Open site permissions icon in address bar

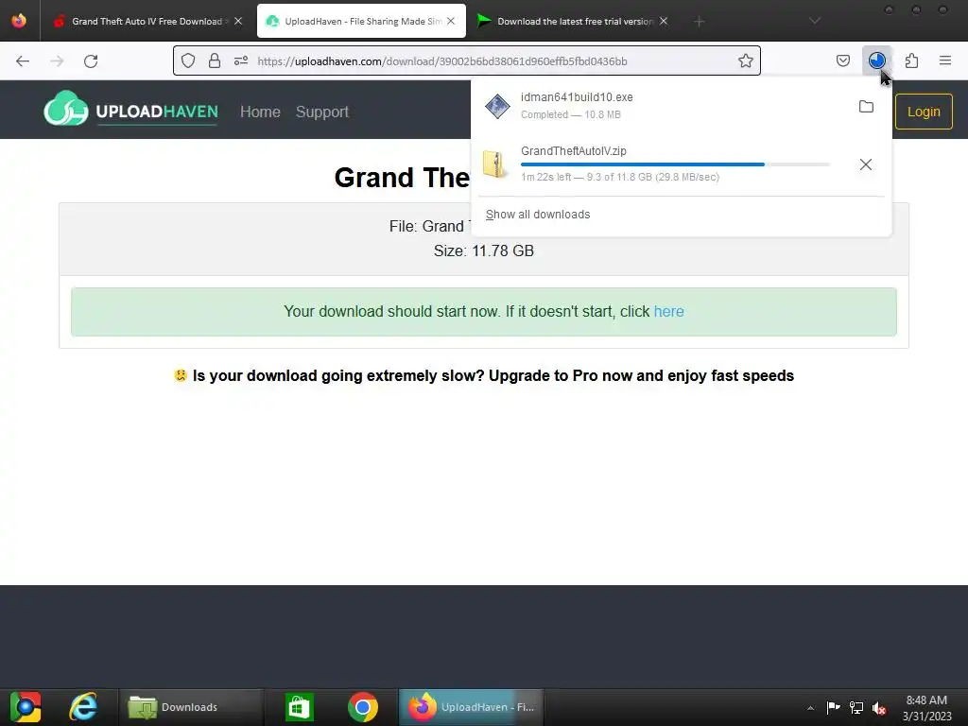point(241,60)
